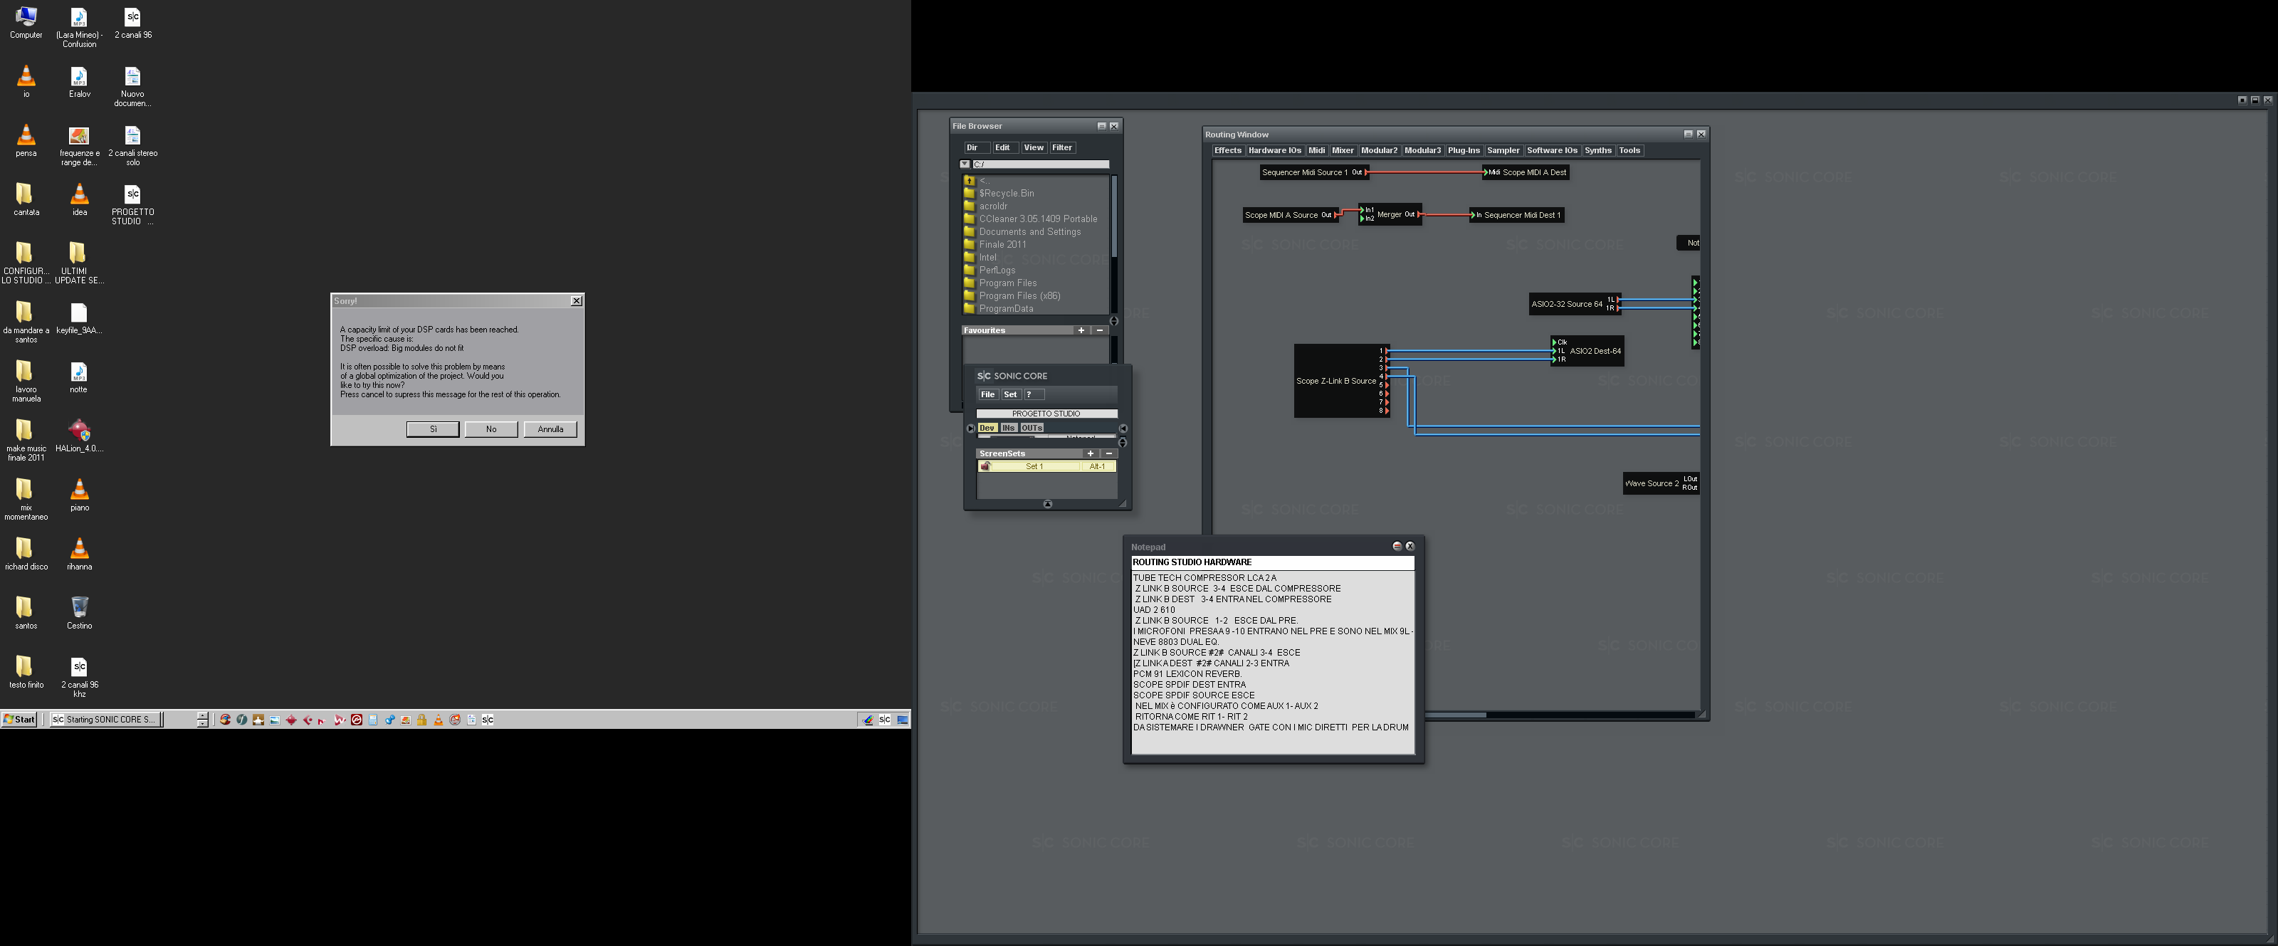Open the Filter menu in File Browser
The width and height of the screenshot is (2278, 946).
tap(1062, 147)
